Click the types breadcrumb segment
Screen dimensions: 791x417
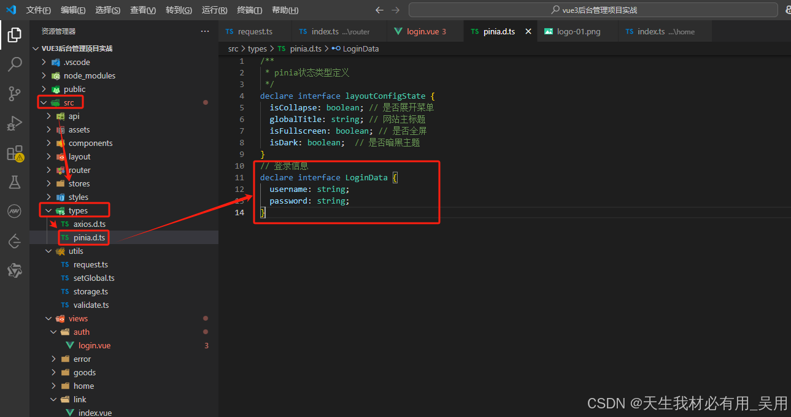click(x=257, y=48)
